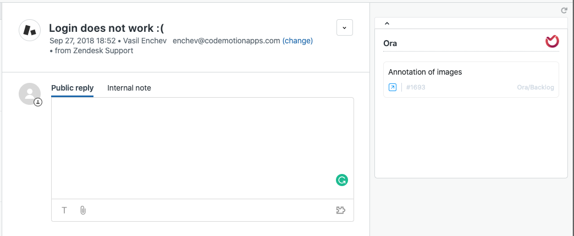This screenshot has height=236, width=574.
Task: Switch to the Public reply tab
Action: 72,88
